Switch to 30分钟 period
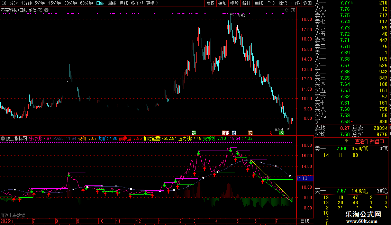 [71, 3]
